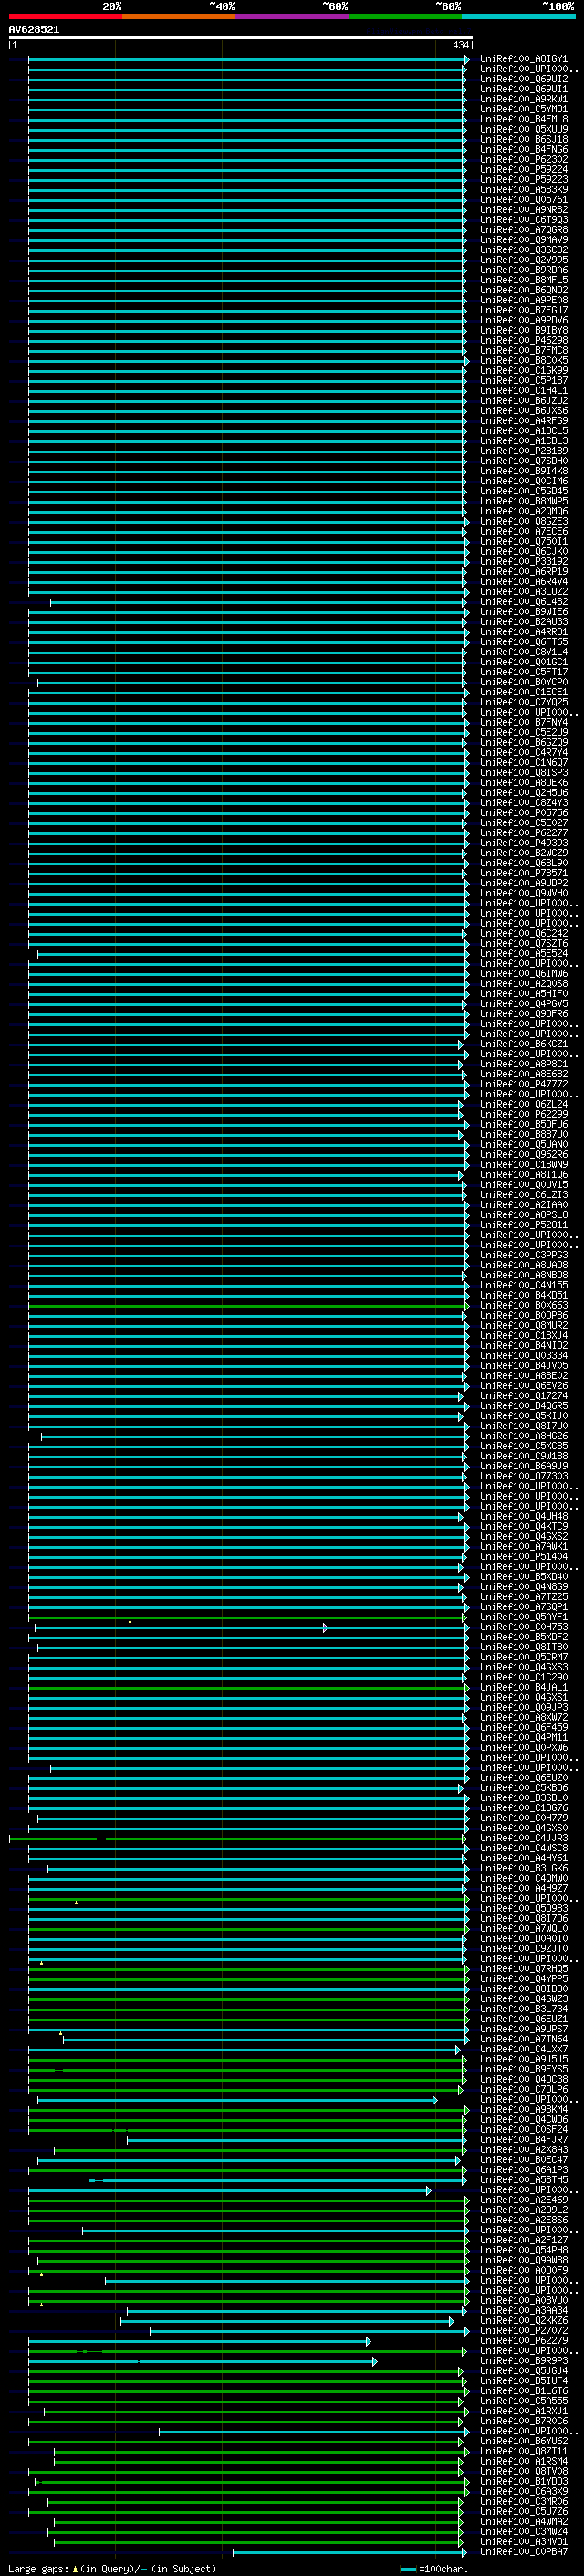Select hit label UniRef100_B4NID2
Screen dimensions: 584x2576
click(x=523, y=1345)
